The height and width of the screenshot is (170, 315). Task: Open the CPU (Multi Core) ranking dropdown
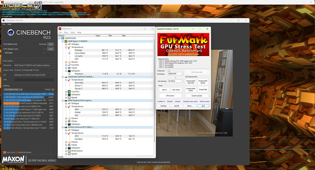coord(13,90)
